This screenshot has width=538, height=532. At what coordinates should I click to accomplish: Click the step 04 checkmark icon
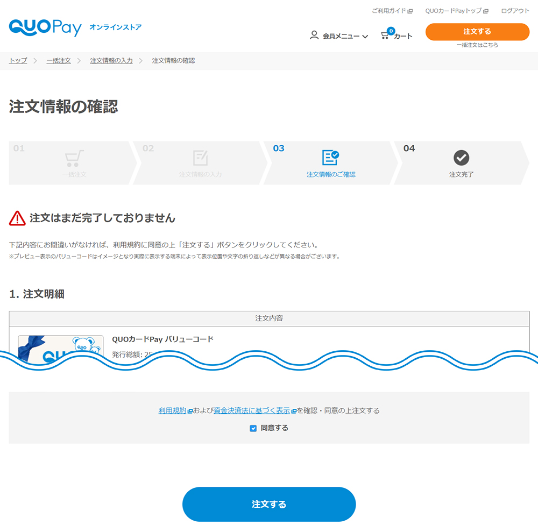coord(461,158)
